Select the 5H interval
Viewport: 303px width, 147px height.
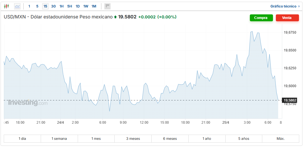tap(70, 6)
